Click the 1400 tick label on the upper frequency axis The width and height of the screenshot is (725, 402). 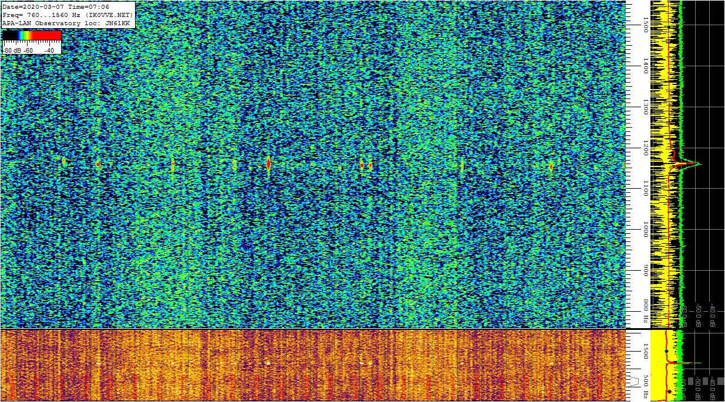pos(646,66)
